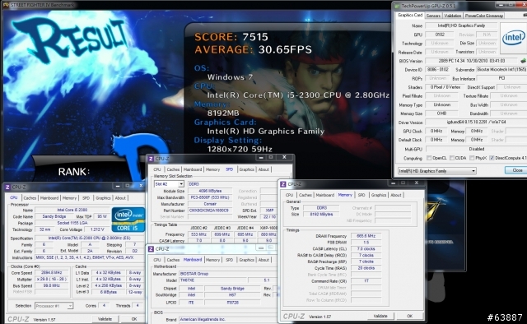Click Validate in the Memory CPU-Z window
The height and width of the screenshot is (324, 527).
click(380, 316)
